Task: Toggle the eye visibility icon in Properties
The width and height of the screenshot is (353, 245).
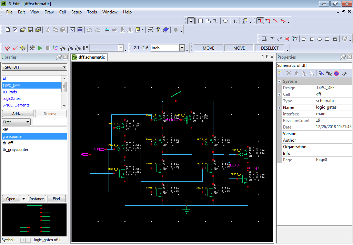Action: pyautogui.click(x=344, y=73)
